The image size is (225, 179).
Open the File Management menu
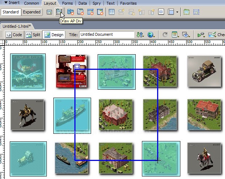point(140,35)
